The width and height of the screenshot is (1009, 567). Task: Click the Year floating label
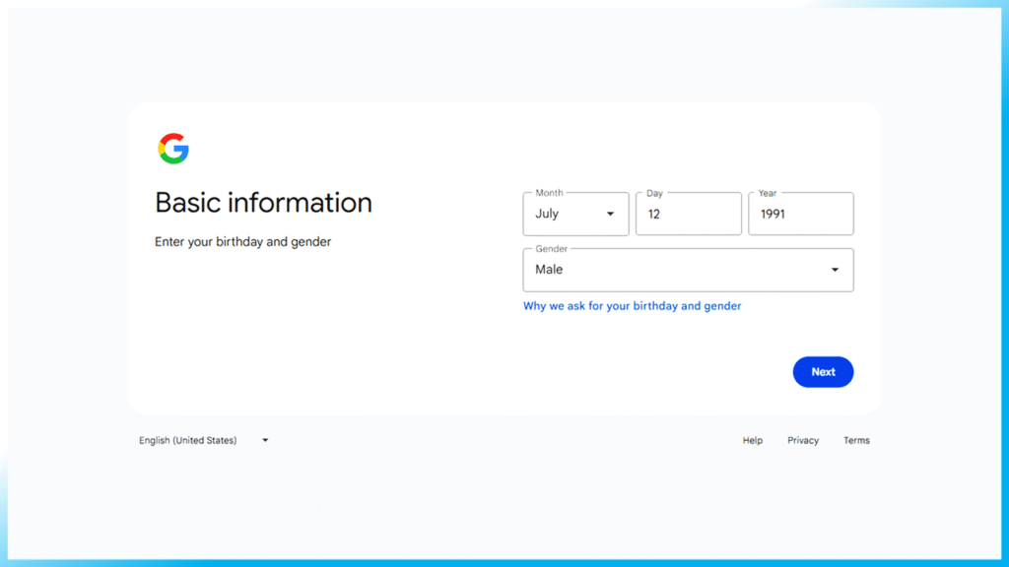[768, 193]
